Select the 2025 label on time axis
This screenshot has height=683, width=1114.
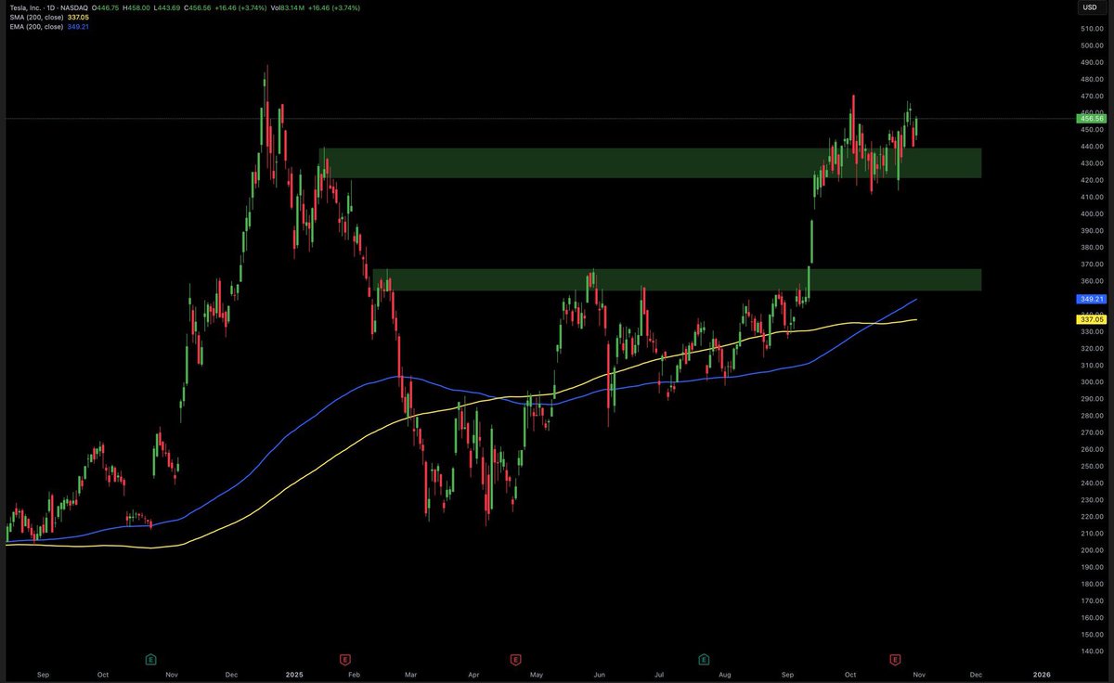294,676
